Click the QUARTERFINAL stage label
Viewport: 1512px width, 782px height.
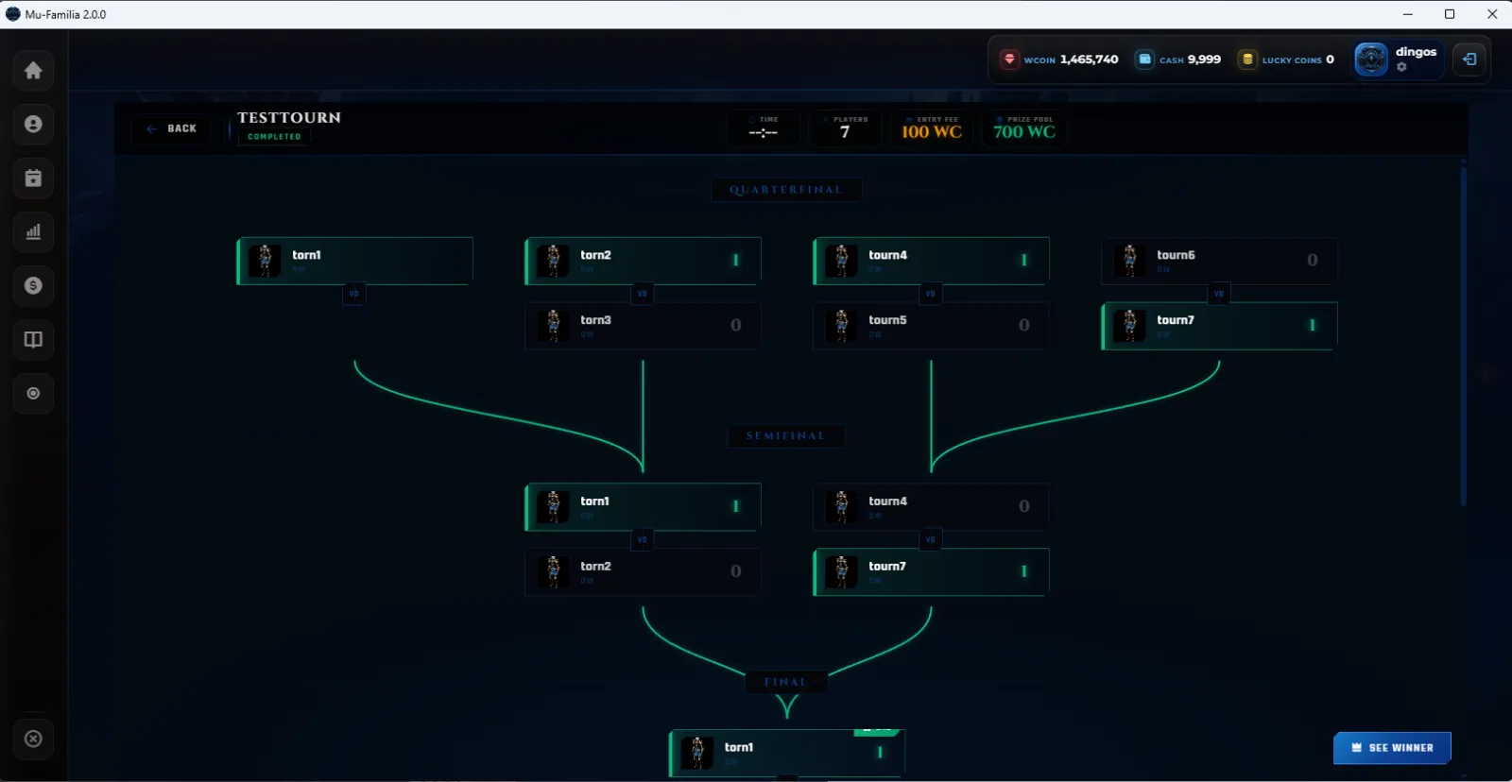[x=785, y=190]
